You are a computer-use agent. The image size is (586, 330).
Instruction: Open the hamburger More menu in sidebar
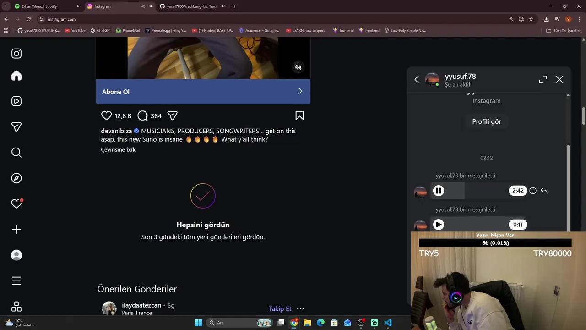tap(16, 281)
